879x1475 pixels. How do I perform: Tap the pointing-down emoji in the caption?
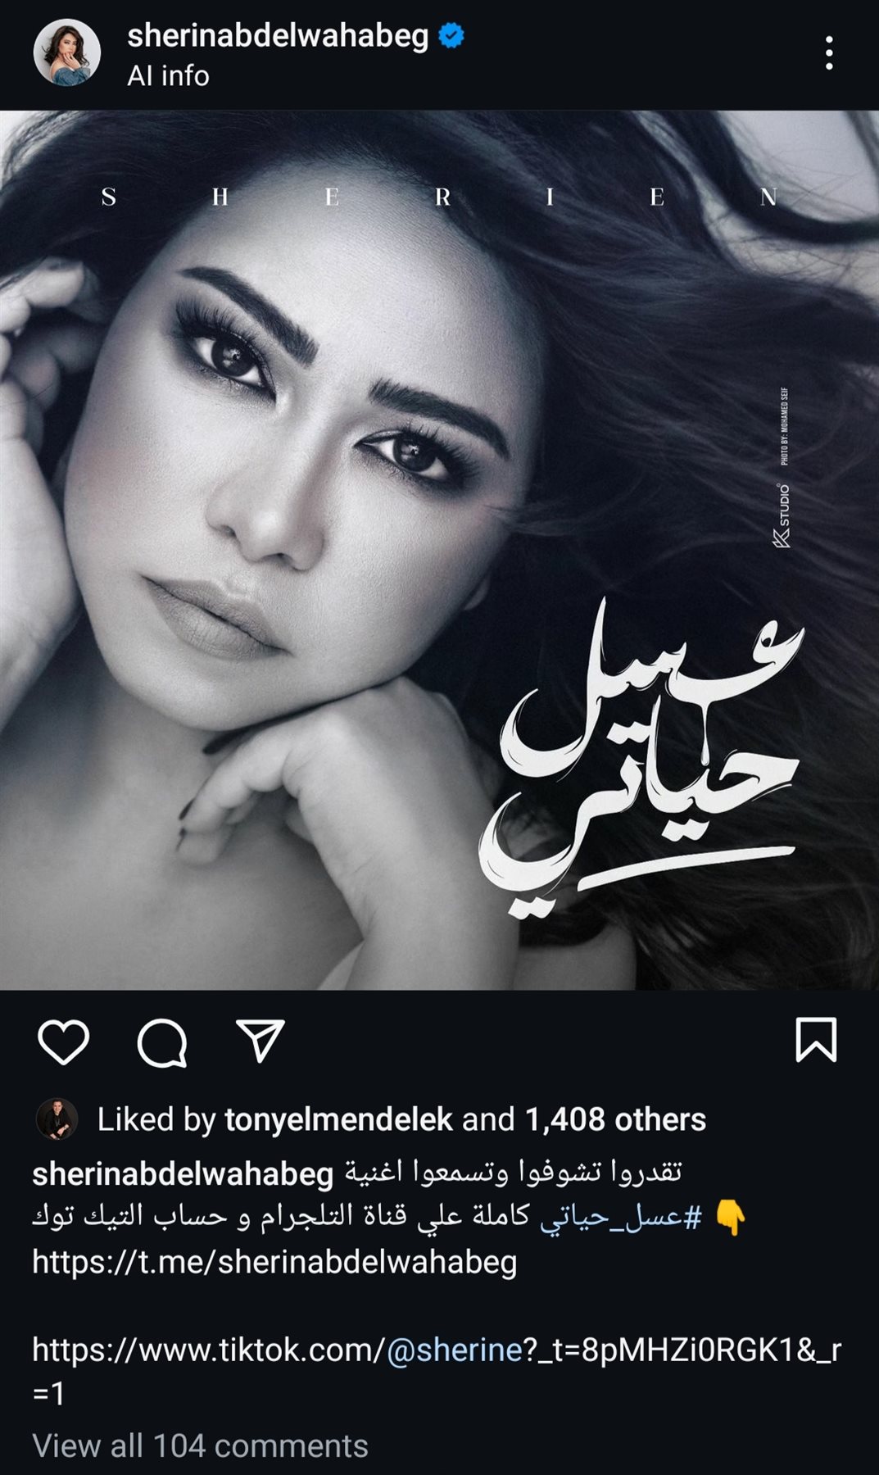click(x=730, y=1217)
